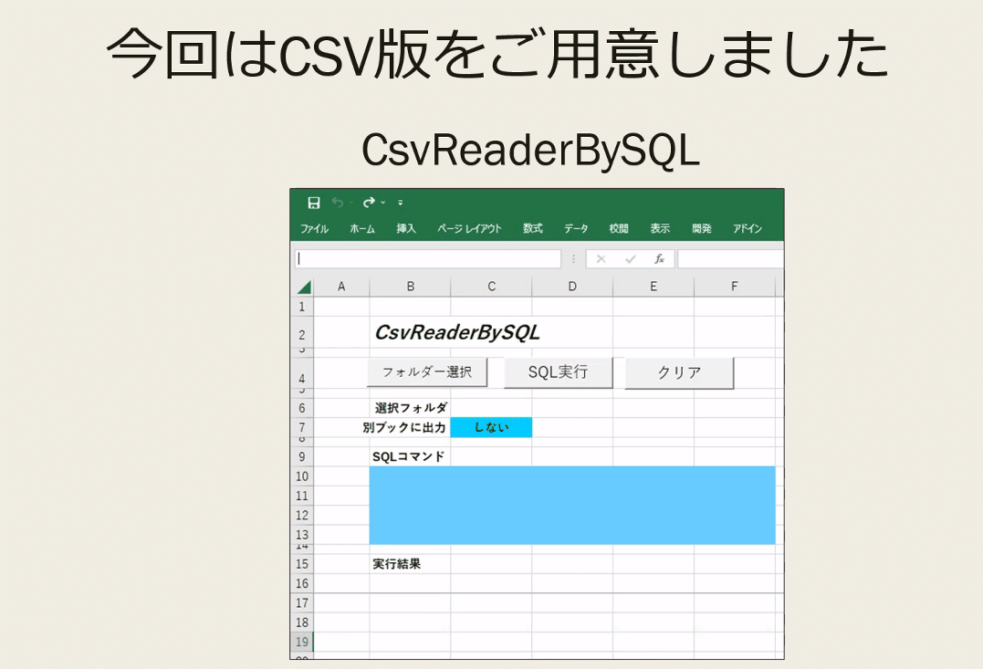Click the Insert Function fx icon
The height and width of the screenshot is (669, 983).
pyautogui.click(x=659, y=259)
